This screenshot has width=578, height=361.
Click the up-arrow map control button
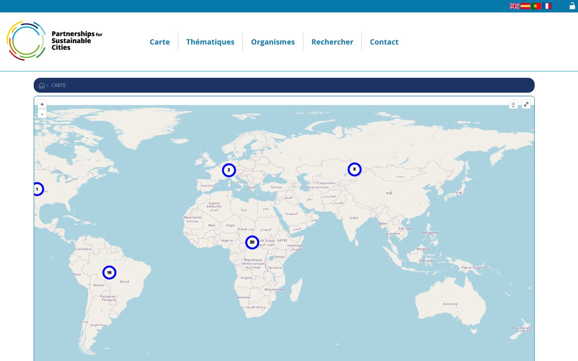point(513,104)
